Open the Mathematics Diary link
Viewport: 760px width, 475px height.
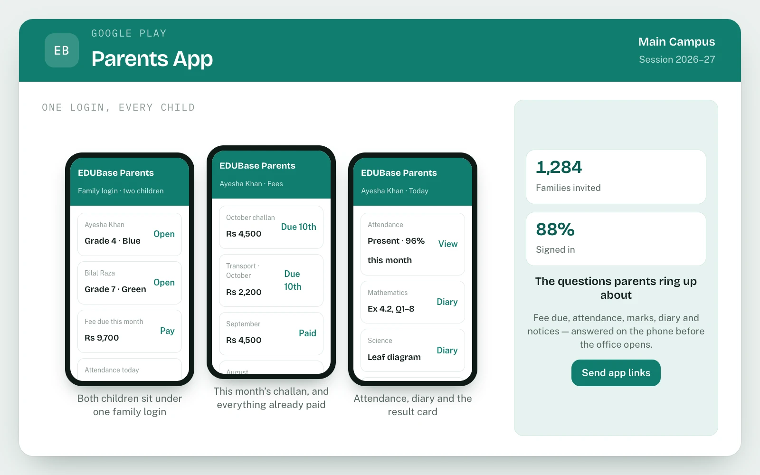(x=447, y=302)
